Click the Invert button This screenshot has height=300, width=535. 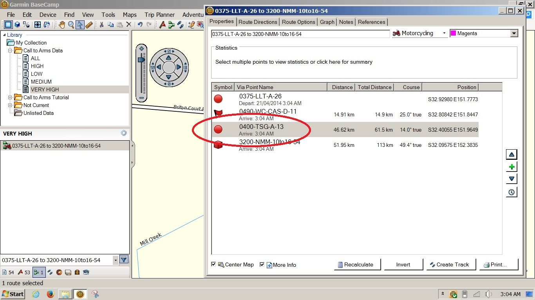403,264
